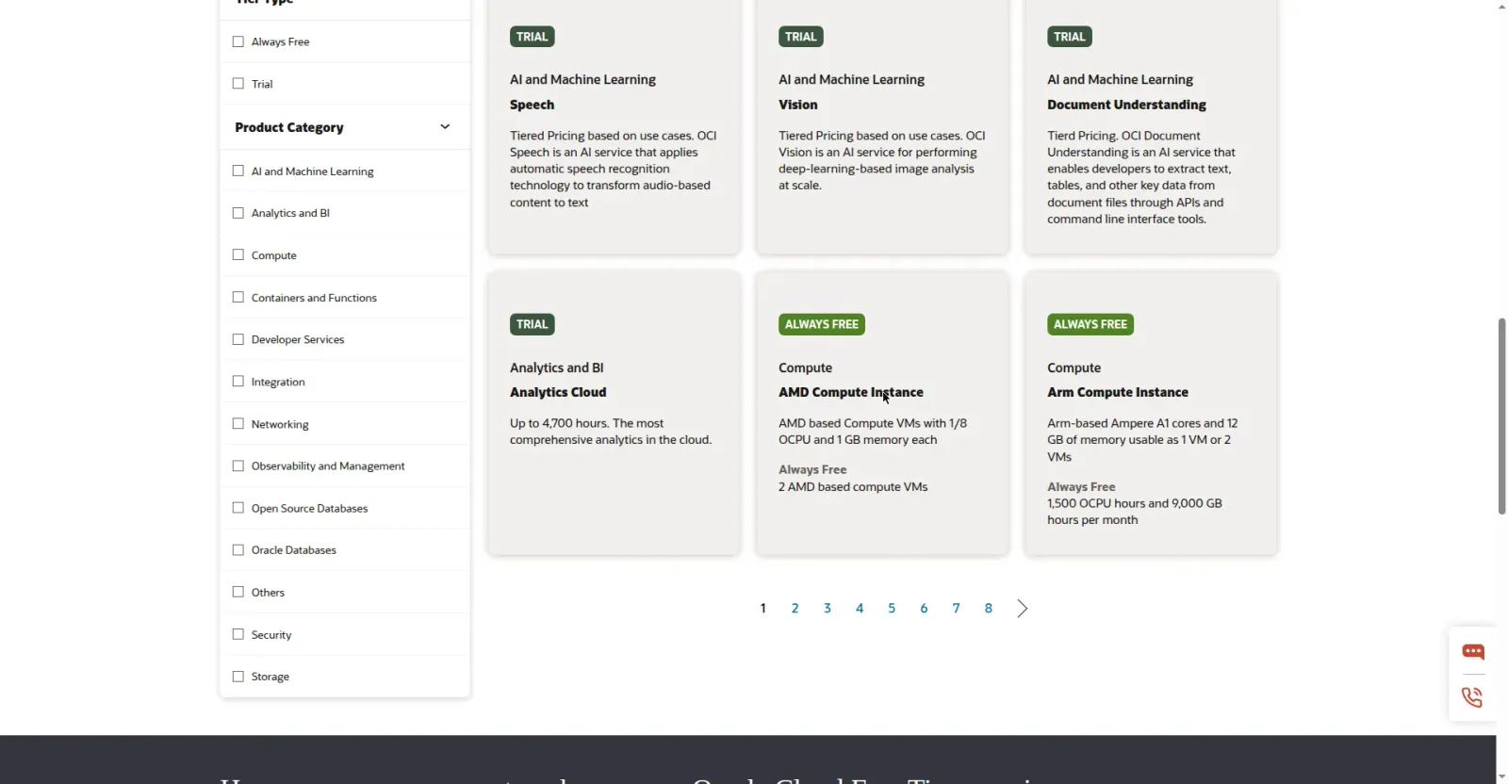
Task: Enable the Security category checkbox
Action: tap(238, 635)
